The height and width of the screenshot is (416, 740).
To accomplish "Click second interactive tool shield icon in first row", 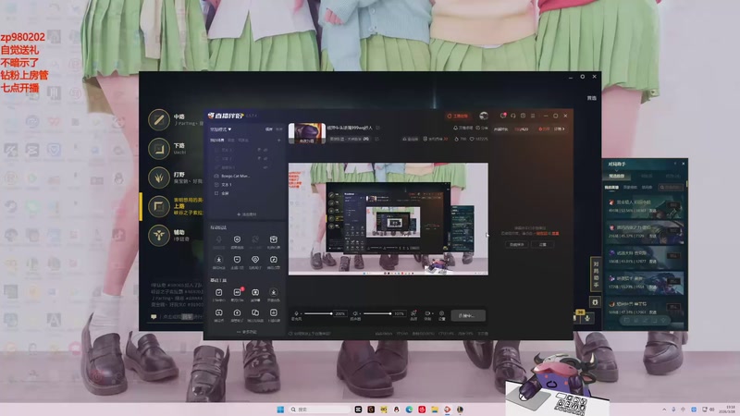I will pos(237,239).
